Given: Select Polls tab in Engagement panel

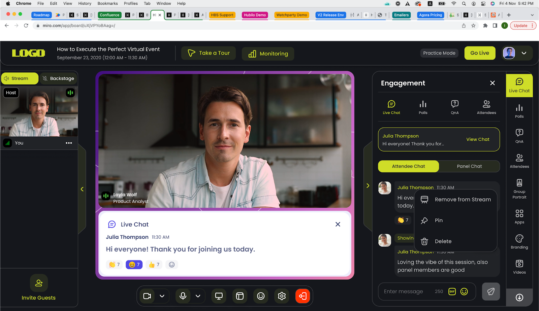Looking at the screenshot, I should 423,107.
